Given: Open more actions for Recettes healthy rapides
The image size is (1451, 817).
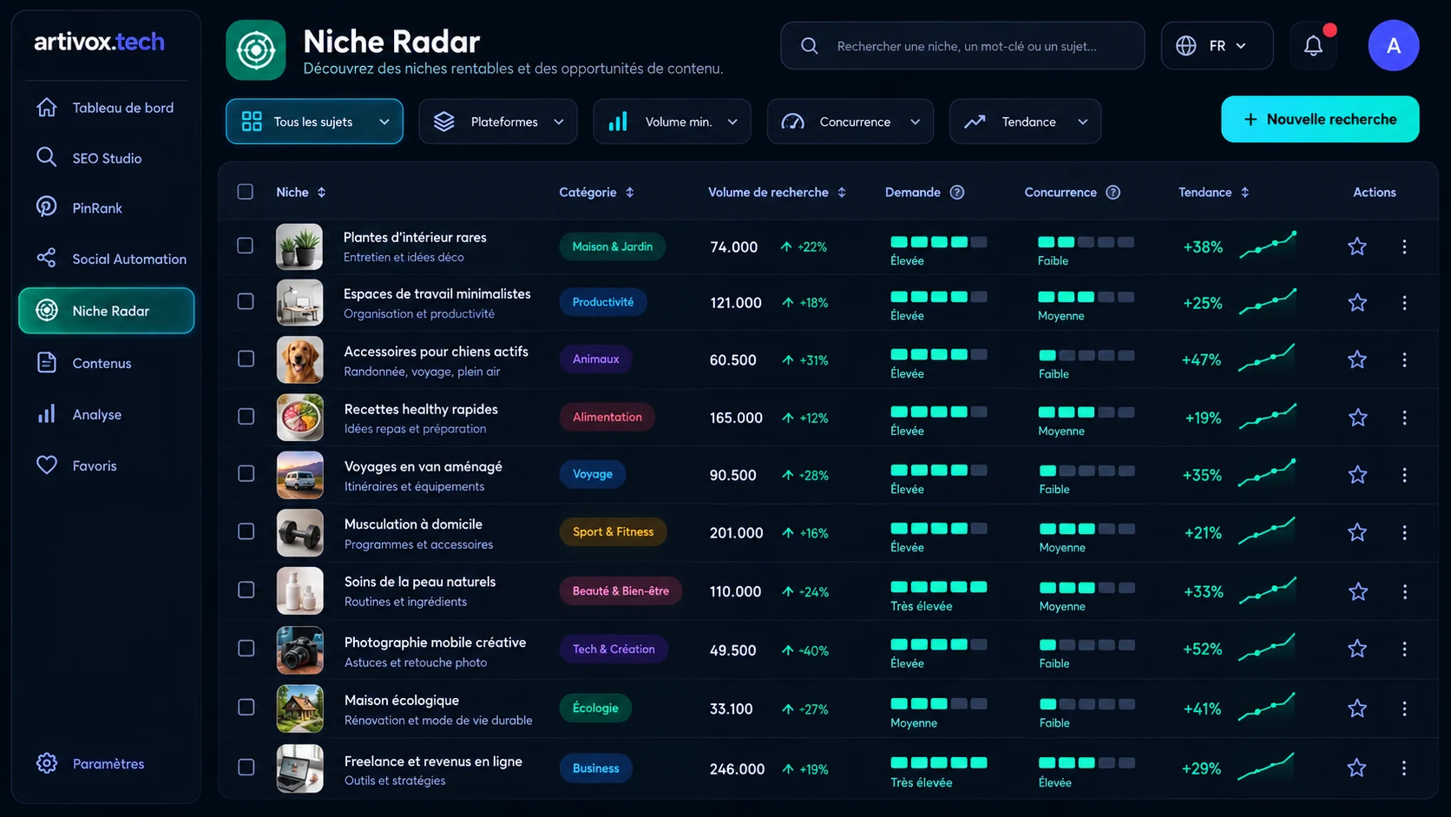Looking at the screenshot, I should point(1404,418).
